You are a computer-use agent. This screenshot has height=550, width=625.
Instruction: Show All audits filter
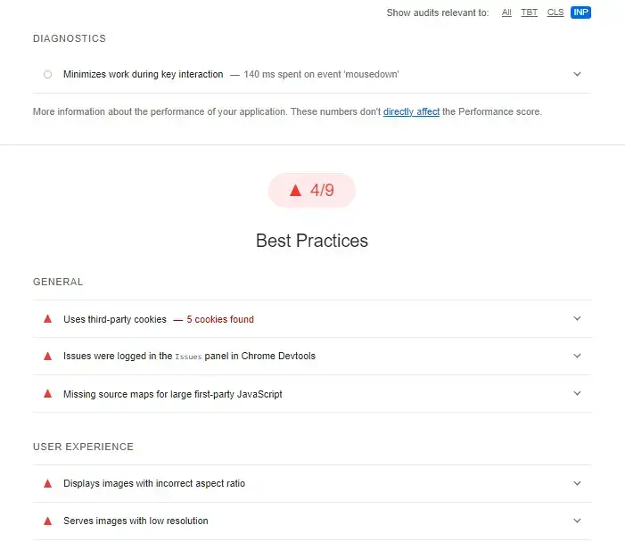pyautogui.click(x=506, y=12)
